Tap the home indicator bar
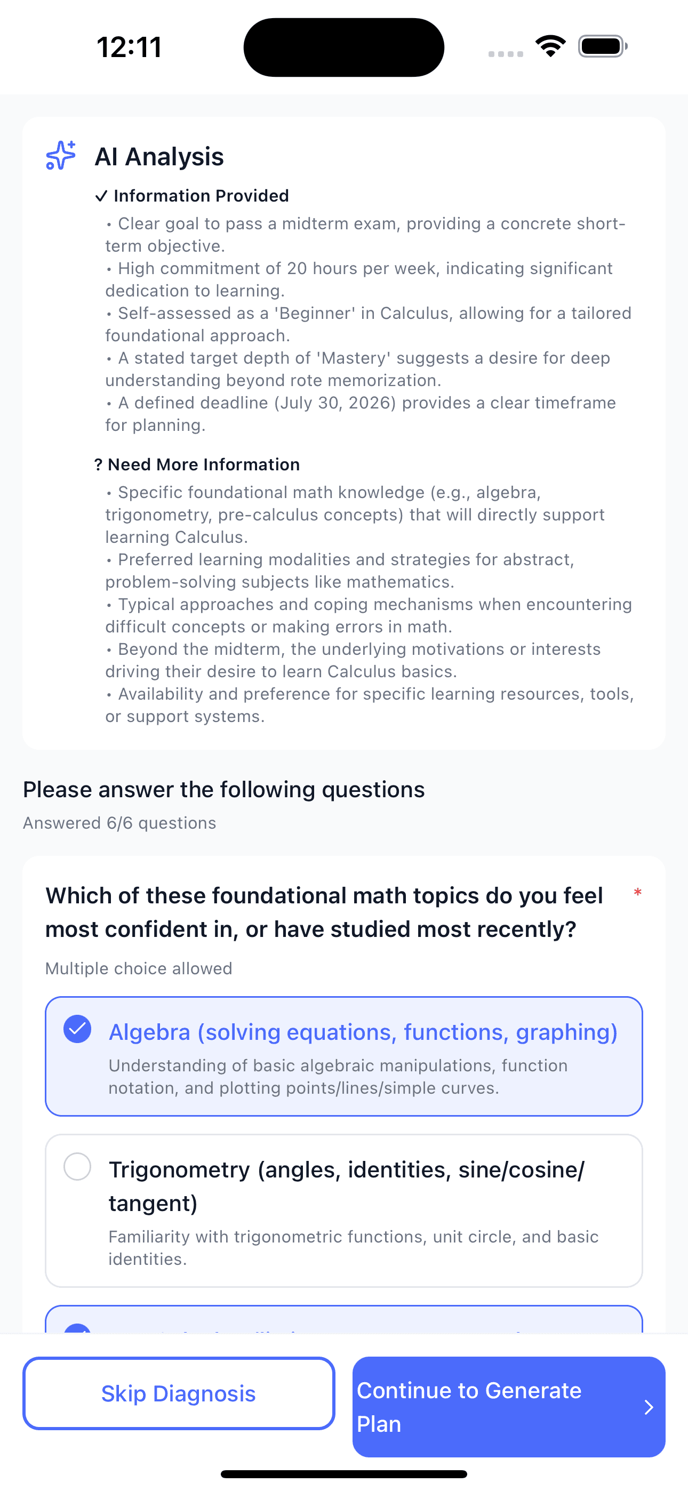This screenshot has height=1491, width=688. (344, 1473)
